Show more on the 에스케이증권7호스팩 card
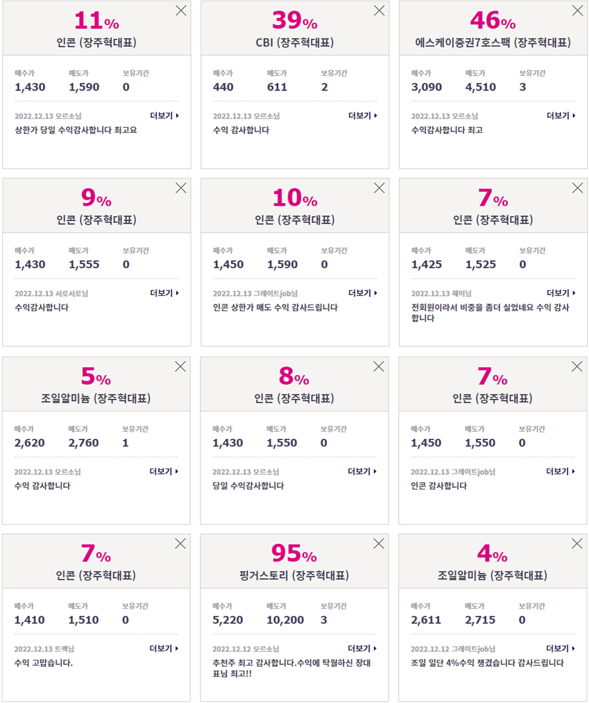This screenshot has width=589, height=703. tap(561, 116)
